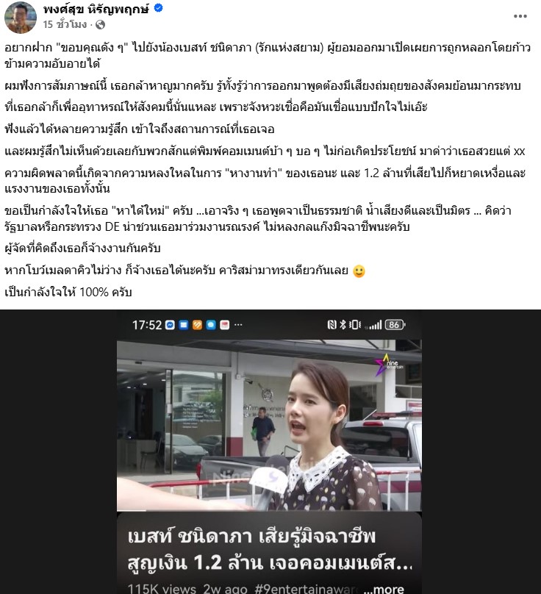Click the public globe privacy icon
This screenshot has height=594, width=541.
[100, 24]
